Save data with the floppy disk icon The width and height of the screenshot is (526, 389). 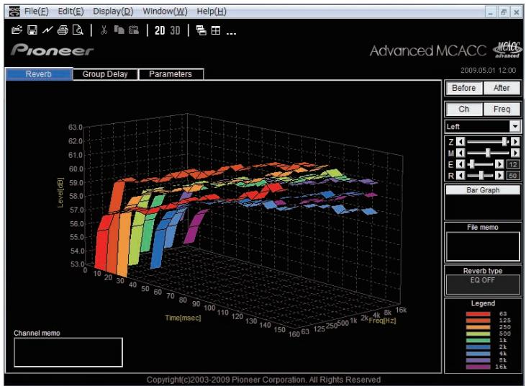(32, 30)
